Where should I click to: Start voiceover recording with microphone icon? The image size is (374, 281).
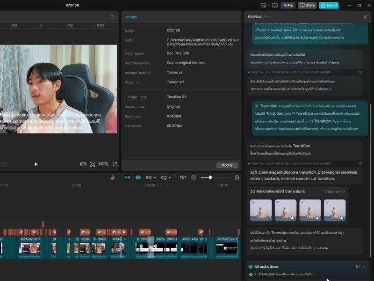pyautogui.click(x=113, y=177)
